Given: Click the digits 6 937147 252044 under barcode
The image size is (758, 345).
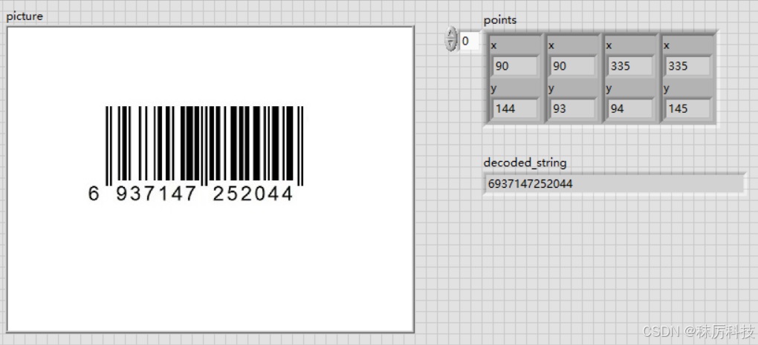Looking at the screenshot, I should point(190,194).
